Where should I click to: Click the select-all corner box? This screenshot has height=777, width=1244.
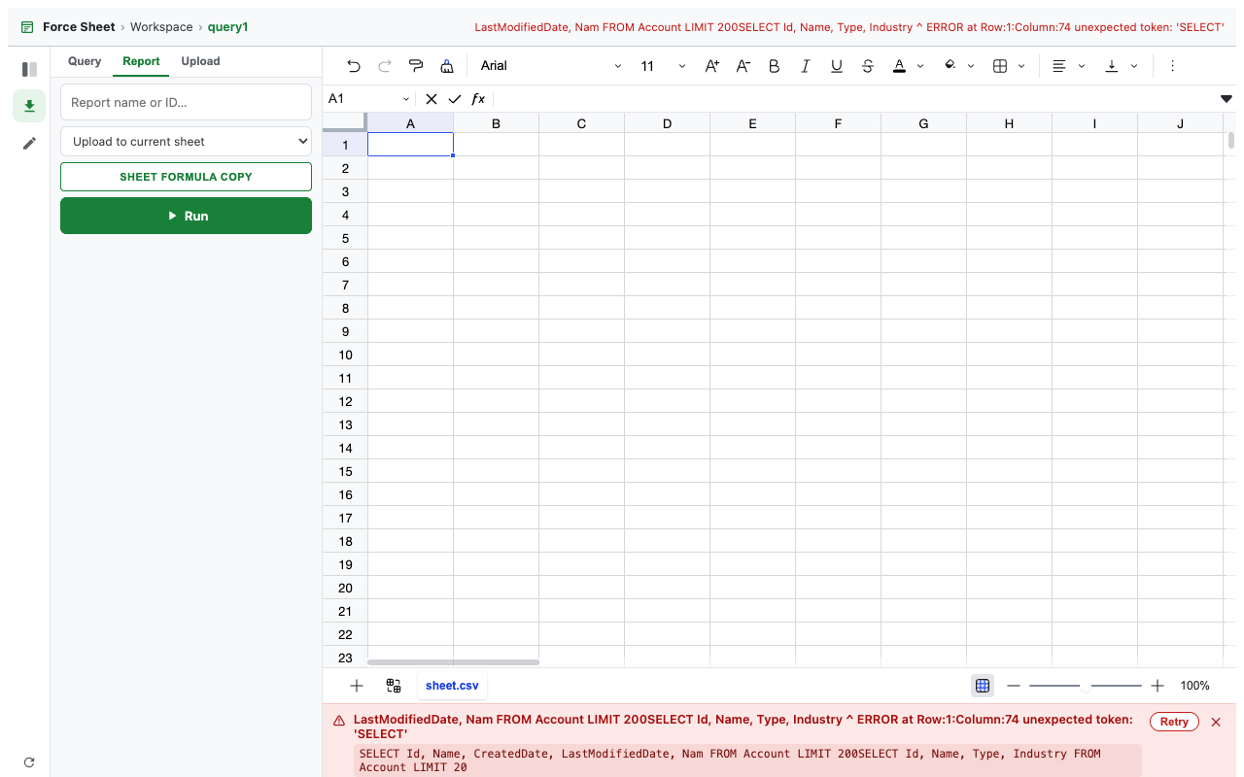coord(345,122)
